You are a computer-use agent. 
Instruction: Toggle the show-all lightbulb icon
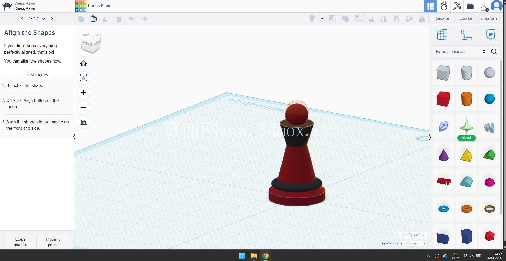tap(312, 19)
